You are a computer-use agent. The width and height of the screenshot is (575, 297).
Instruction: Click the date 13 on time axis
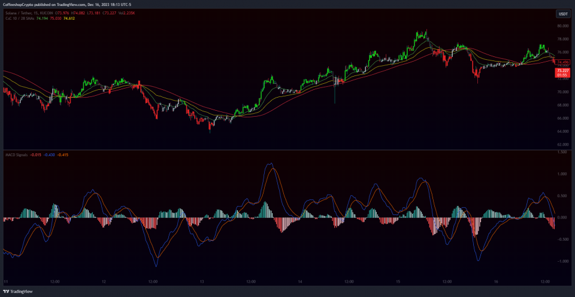[x=202, y=281]
